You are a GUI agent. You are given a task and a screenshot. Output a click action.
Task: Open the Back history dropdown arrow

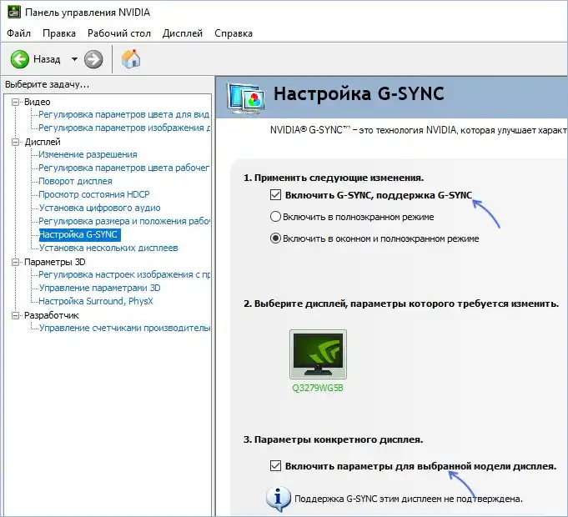(x=74, y=59)
